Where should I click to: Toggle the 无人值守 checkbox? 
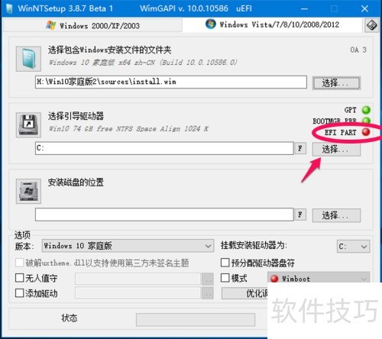click(20, 278)
